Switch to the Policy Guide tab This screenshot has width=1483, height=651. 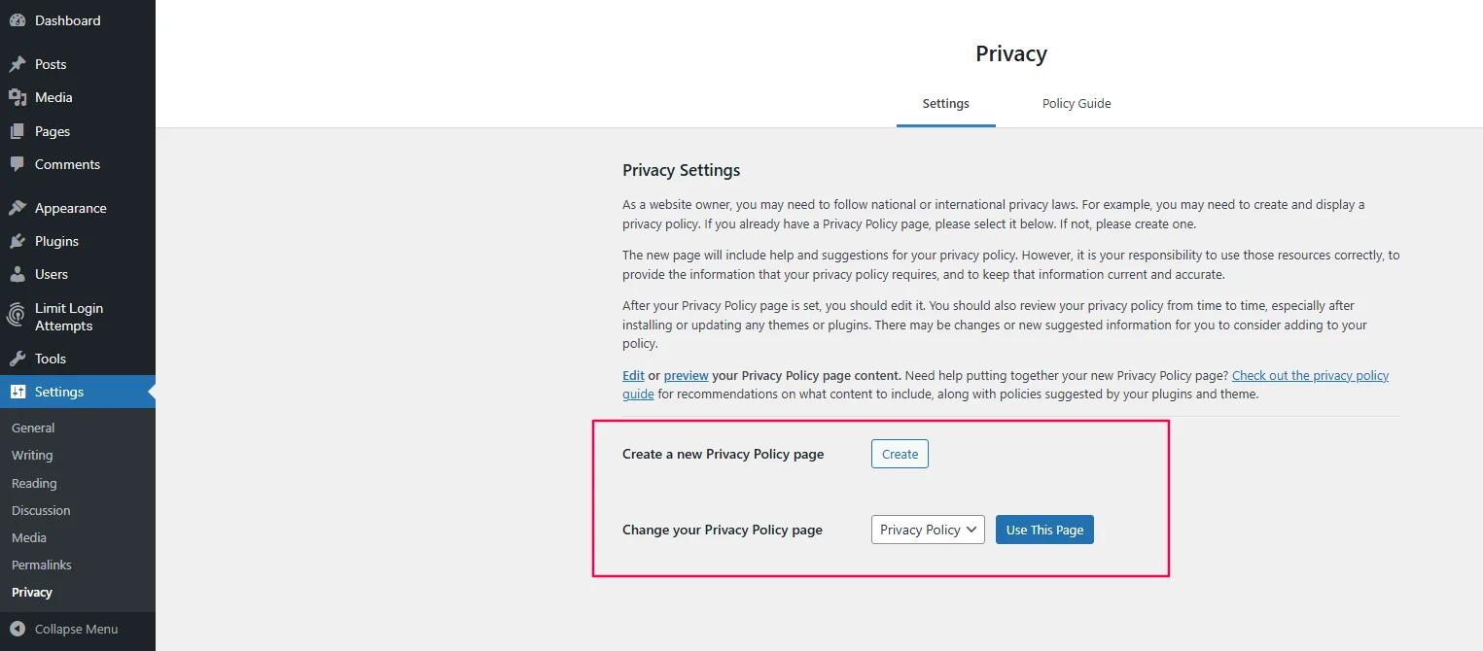coord(1076,103)
